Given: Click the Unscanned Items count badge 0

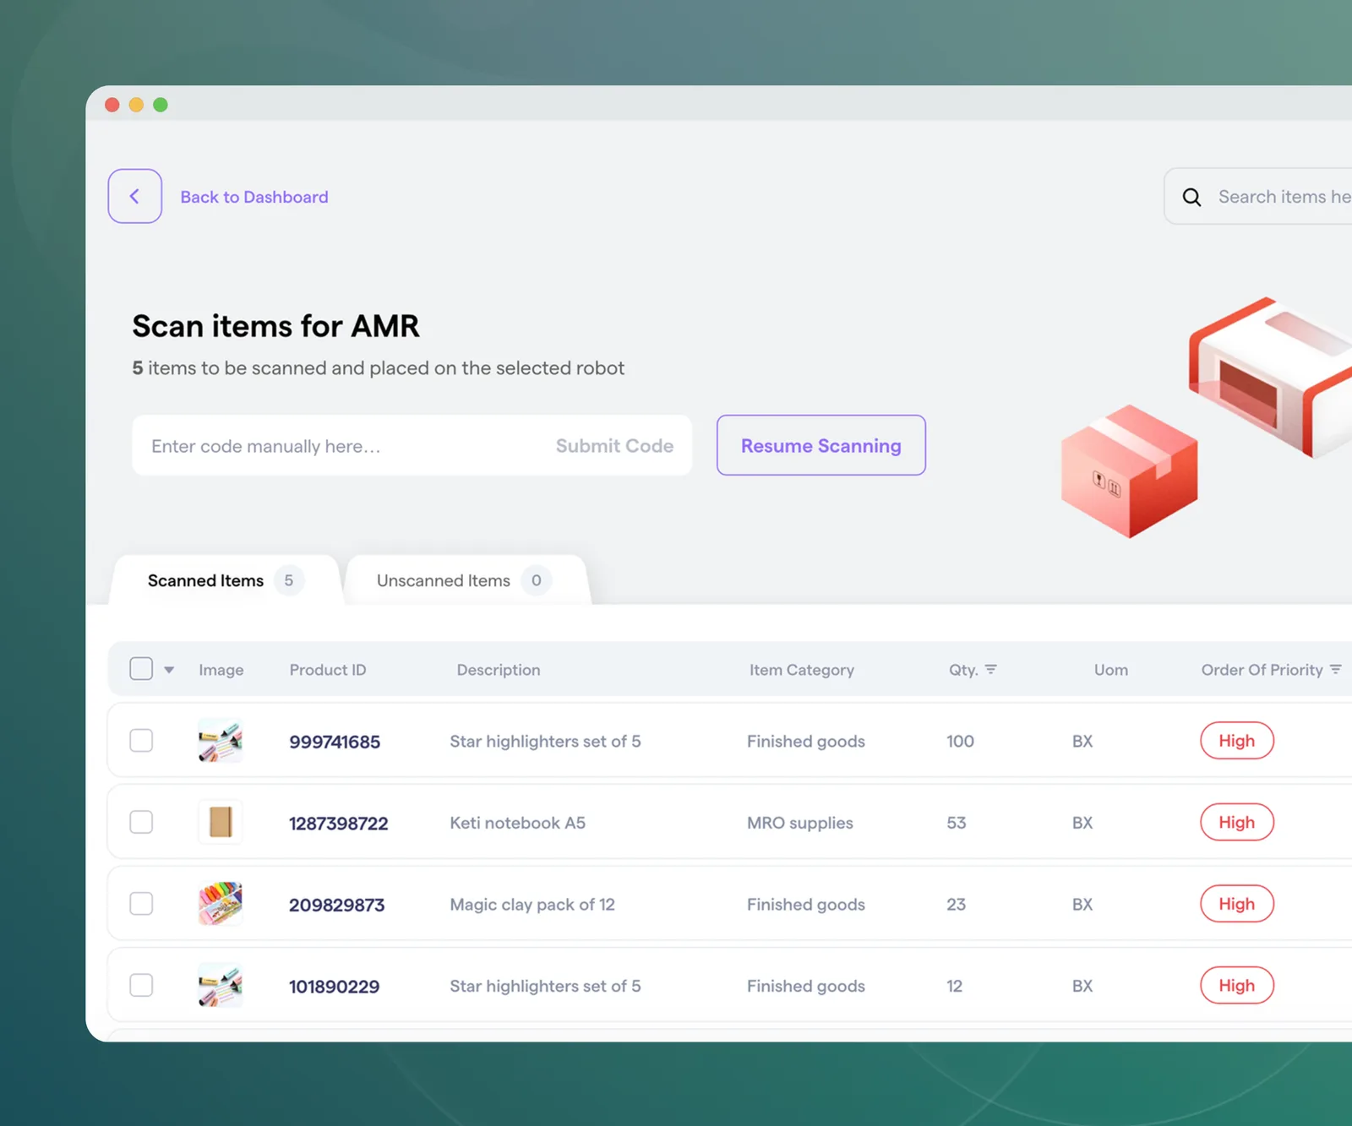Looking at the screenshot, I should coord(537,580).
